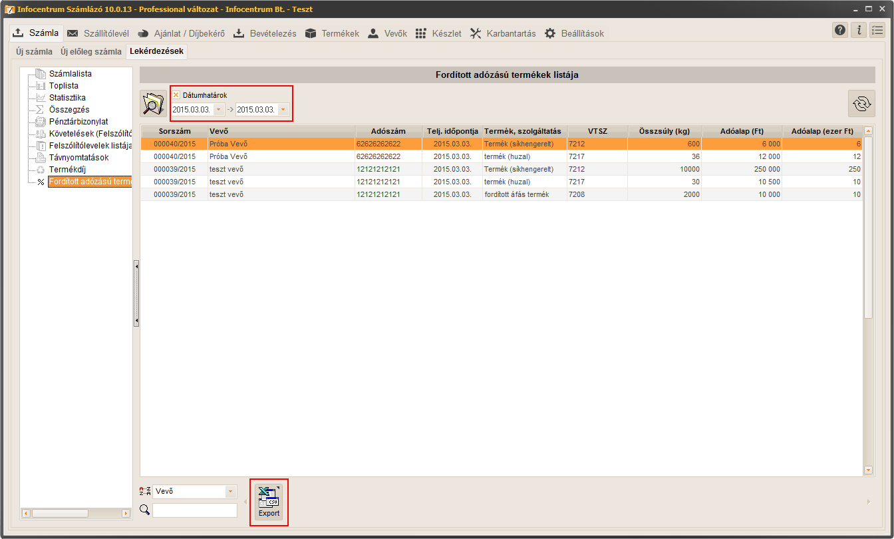Select Statisztika in the tree
Image resolution: width=894 pixels, height=539 pixels.
(x=67, y=98)
